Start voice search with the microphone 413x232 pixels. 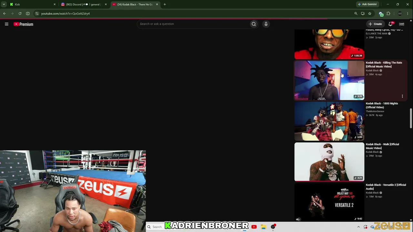pos(266,24)
